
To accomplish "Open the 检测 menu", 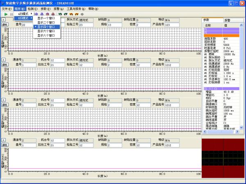I will [x=33, y=9].
